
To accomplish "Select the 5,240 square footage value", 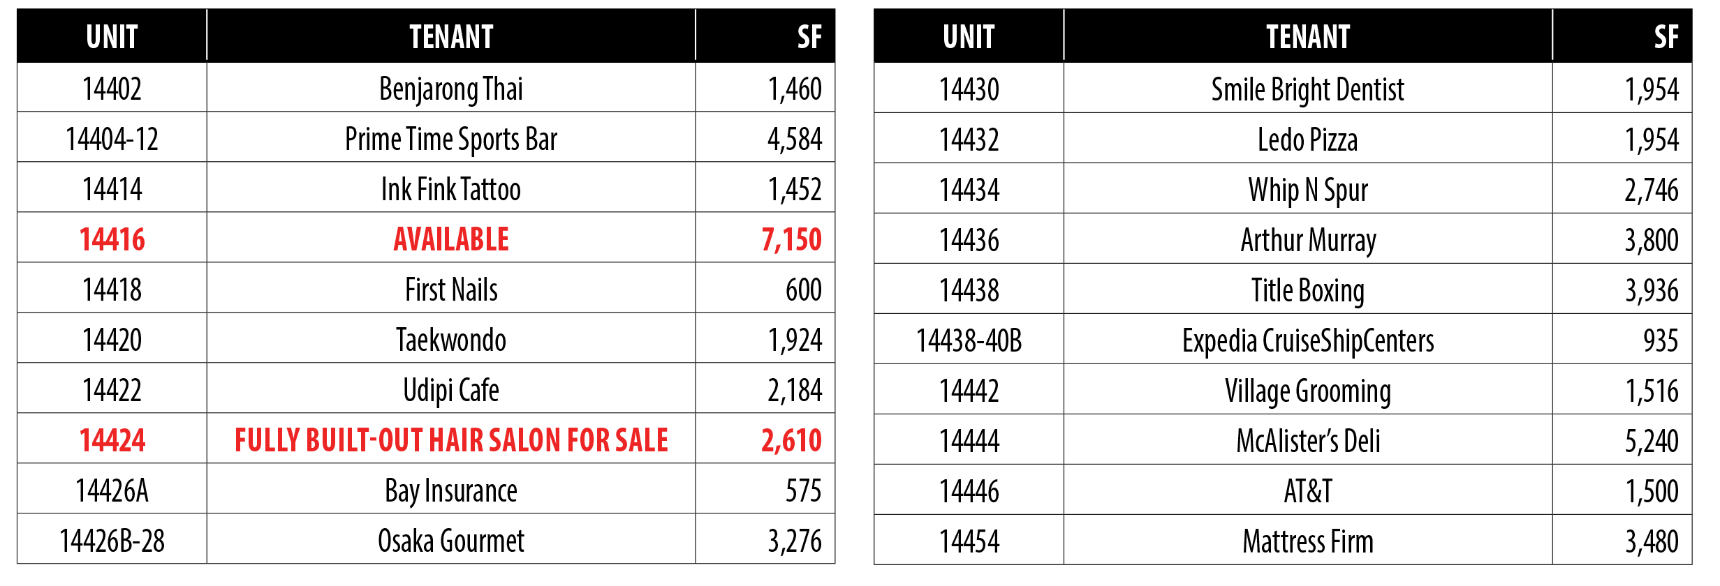I will click(x=1651, y=442).
